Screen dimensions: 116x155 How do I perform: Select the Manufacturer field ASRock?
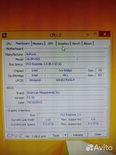[65, 54]
